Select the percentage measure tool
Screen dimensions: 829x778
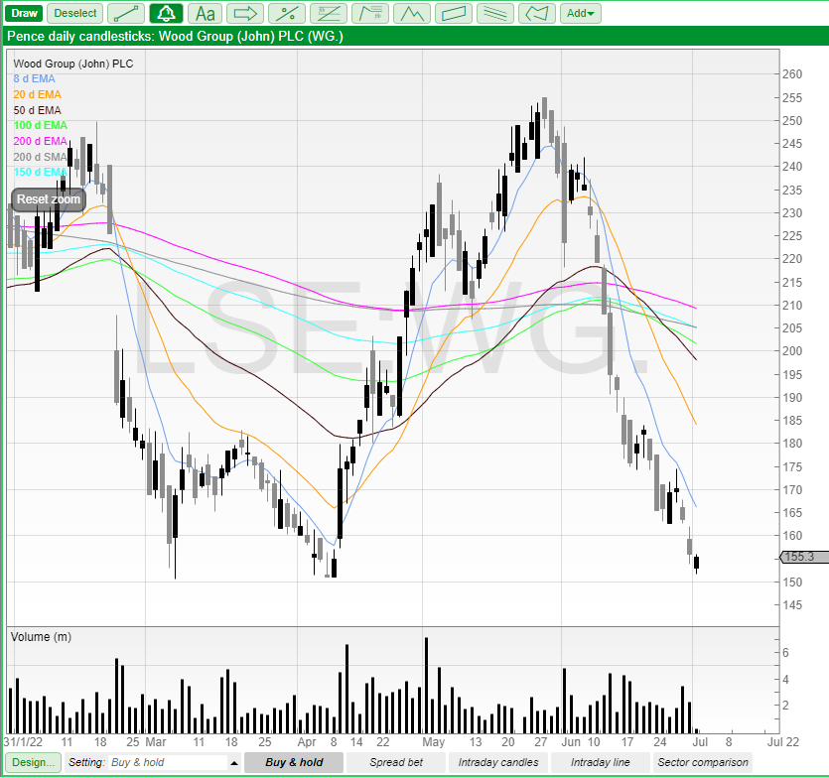click(287, 13)
